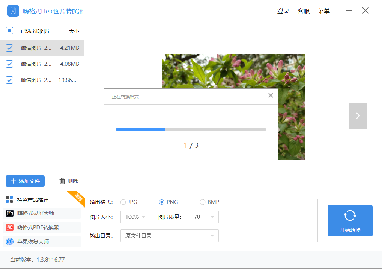Open the 输出目录 directory dropdown

[x=169, y=236]
